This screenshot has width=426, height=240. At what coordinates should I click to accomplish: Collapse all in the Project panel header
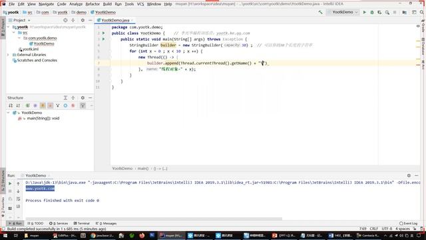coord(73,20)
